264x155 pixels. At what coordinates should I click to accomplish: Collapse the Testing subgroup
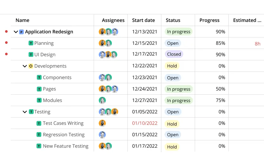click(x=25, y=112)
